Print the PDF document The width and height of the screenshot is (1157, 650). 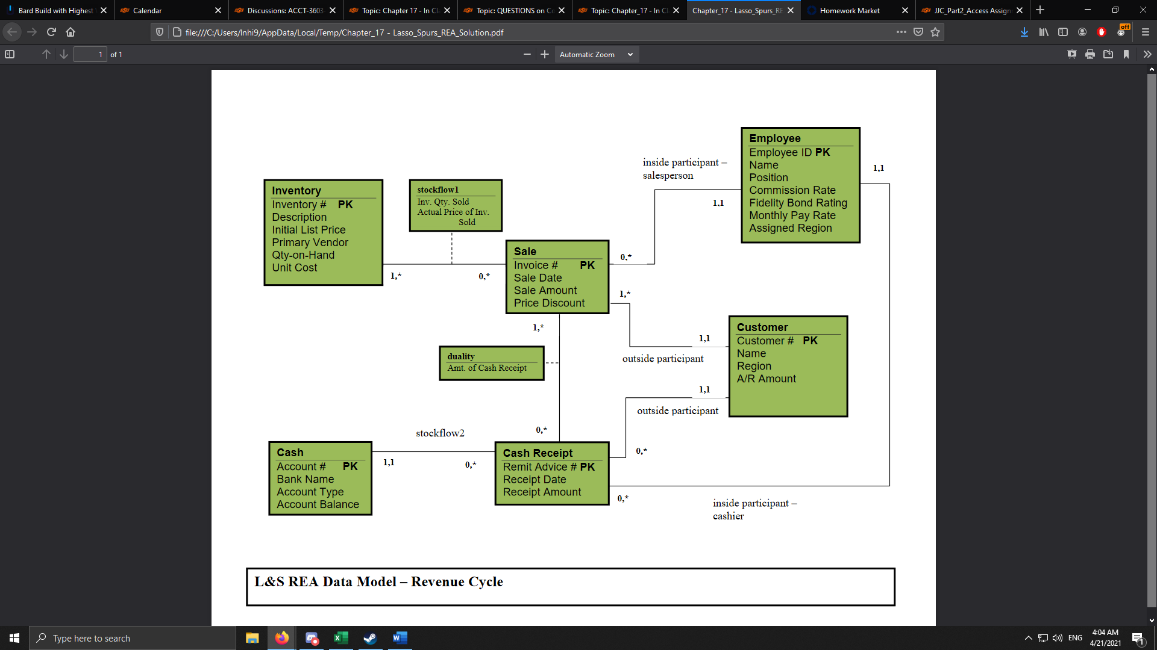(x=1090, y=54)
